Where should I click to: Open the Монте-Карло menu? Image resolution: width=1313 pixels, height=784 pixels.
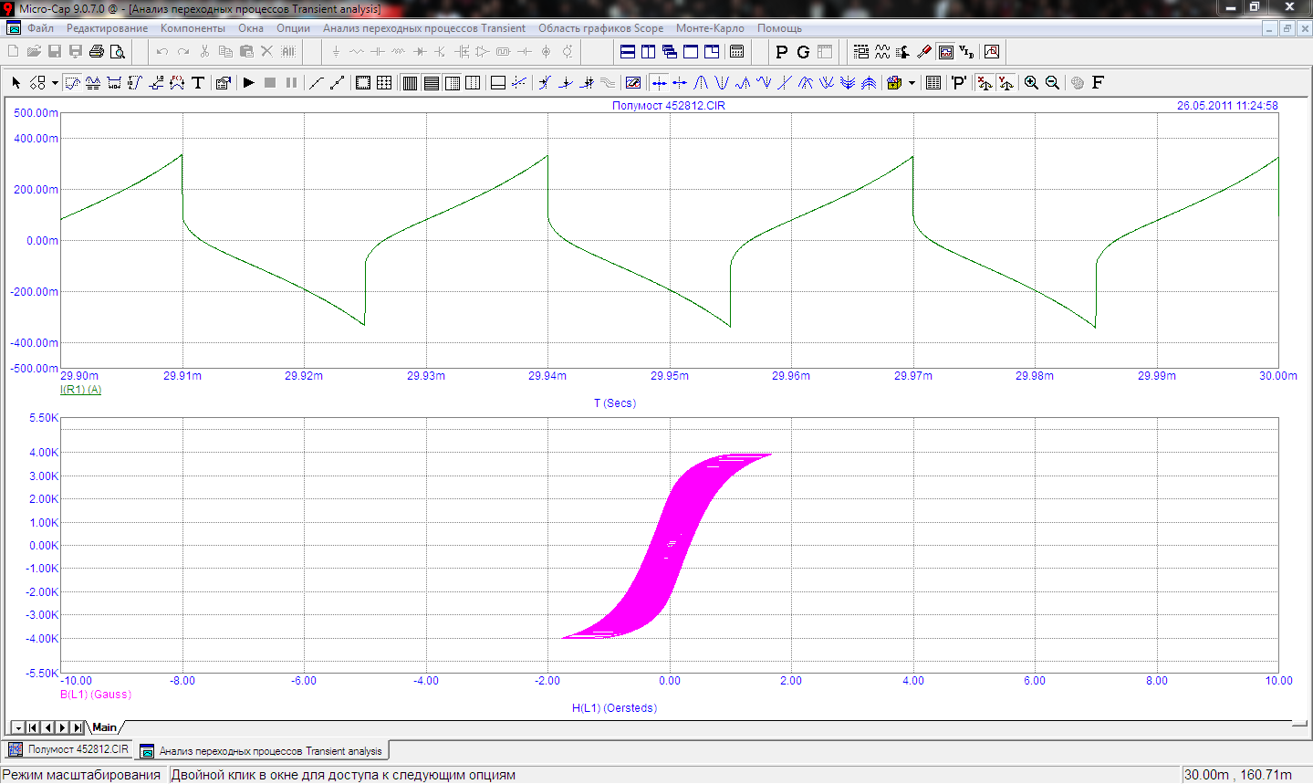tap(710, 28)
